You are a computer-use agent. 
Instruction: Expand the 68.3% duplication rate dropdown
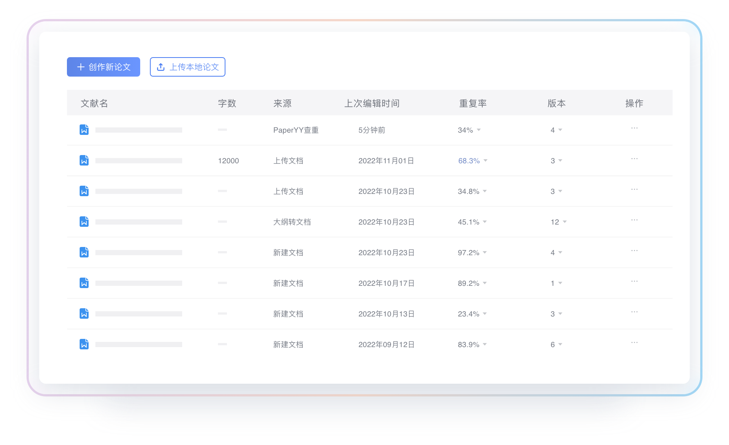[485, 161]
